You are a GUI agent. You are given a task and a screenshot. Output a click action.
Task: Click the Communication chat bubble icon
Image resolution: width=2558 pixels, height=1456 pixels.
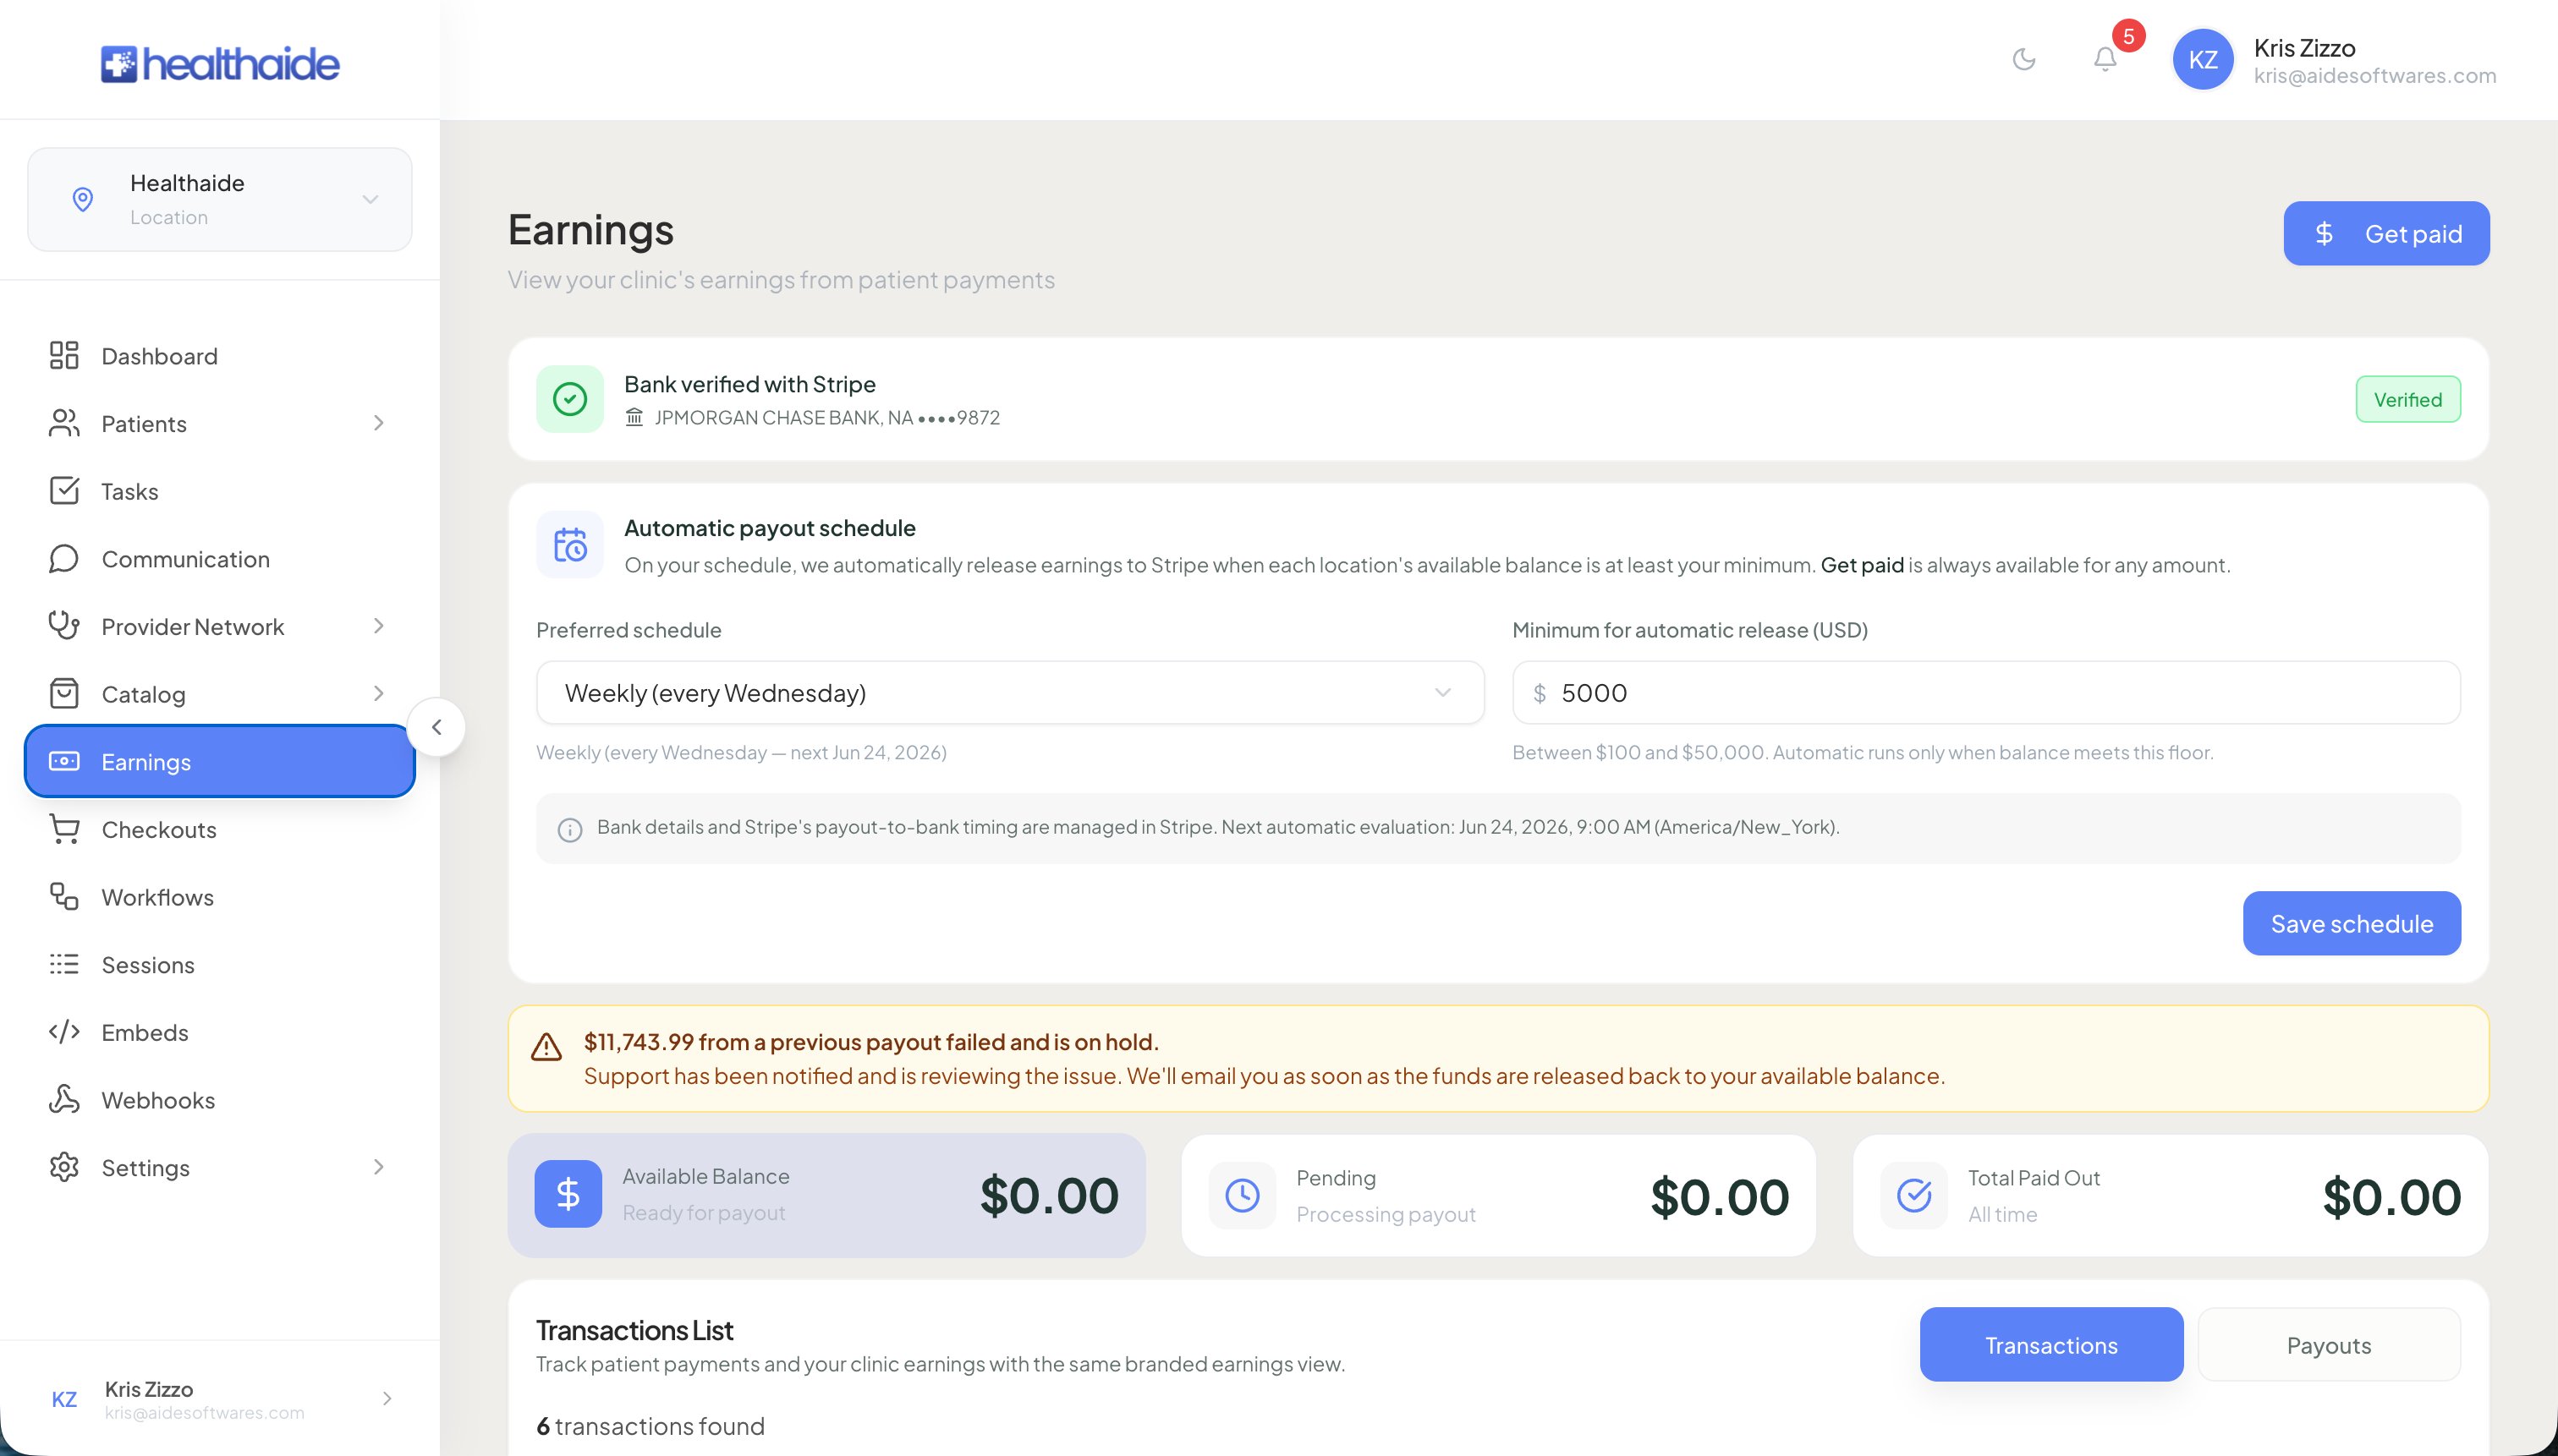tap(64, 559)
